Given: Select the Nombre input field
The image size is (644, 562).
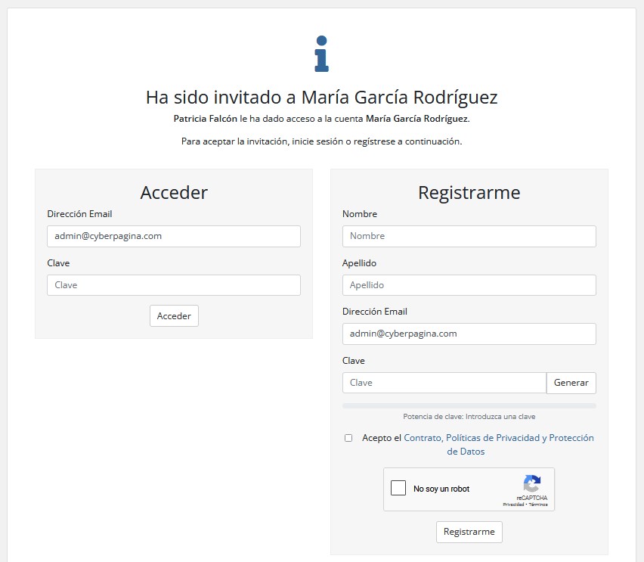Looking at the screenshot, I should tap(469, 236).
